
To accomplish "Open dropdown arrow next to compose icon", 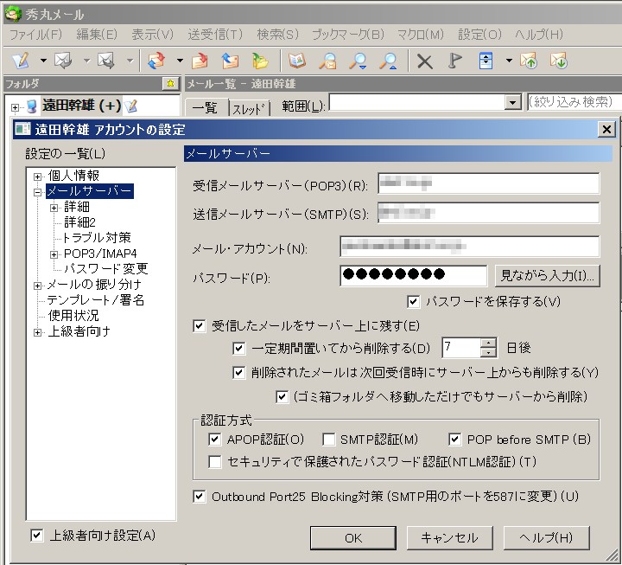I will tap(43, 61).
